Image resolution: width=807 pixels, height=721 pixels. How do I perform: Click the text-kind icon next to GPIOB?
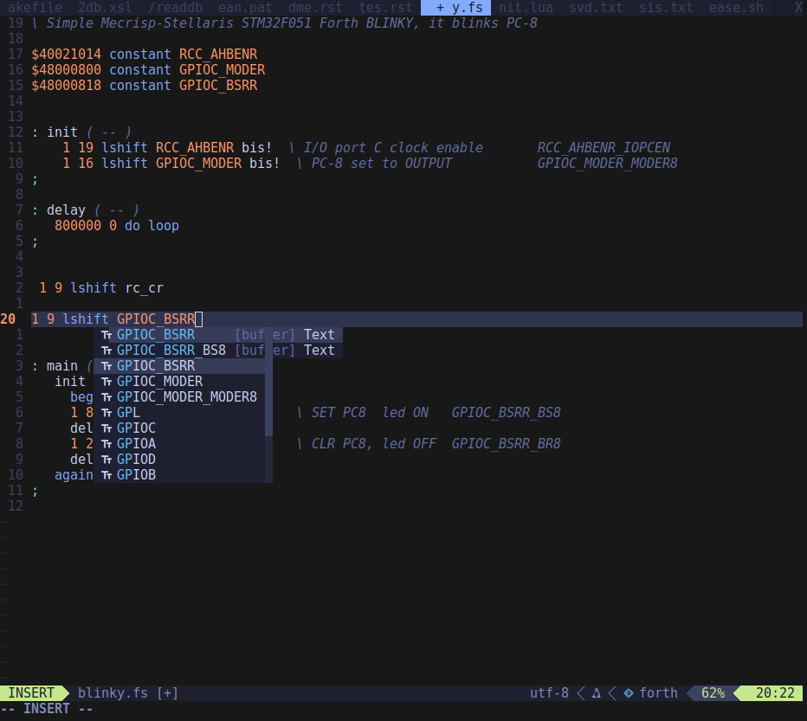[107, 475]
